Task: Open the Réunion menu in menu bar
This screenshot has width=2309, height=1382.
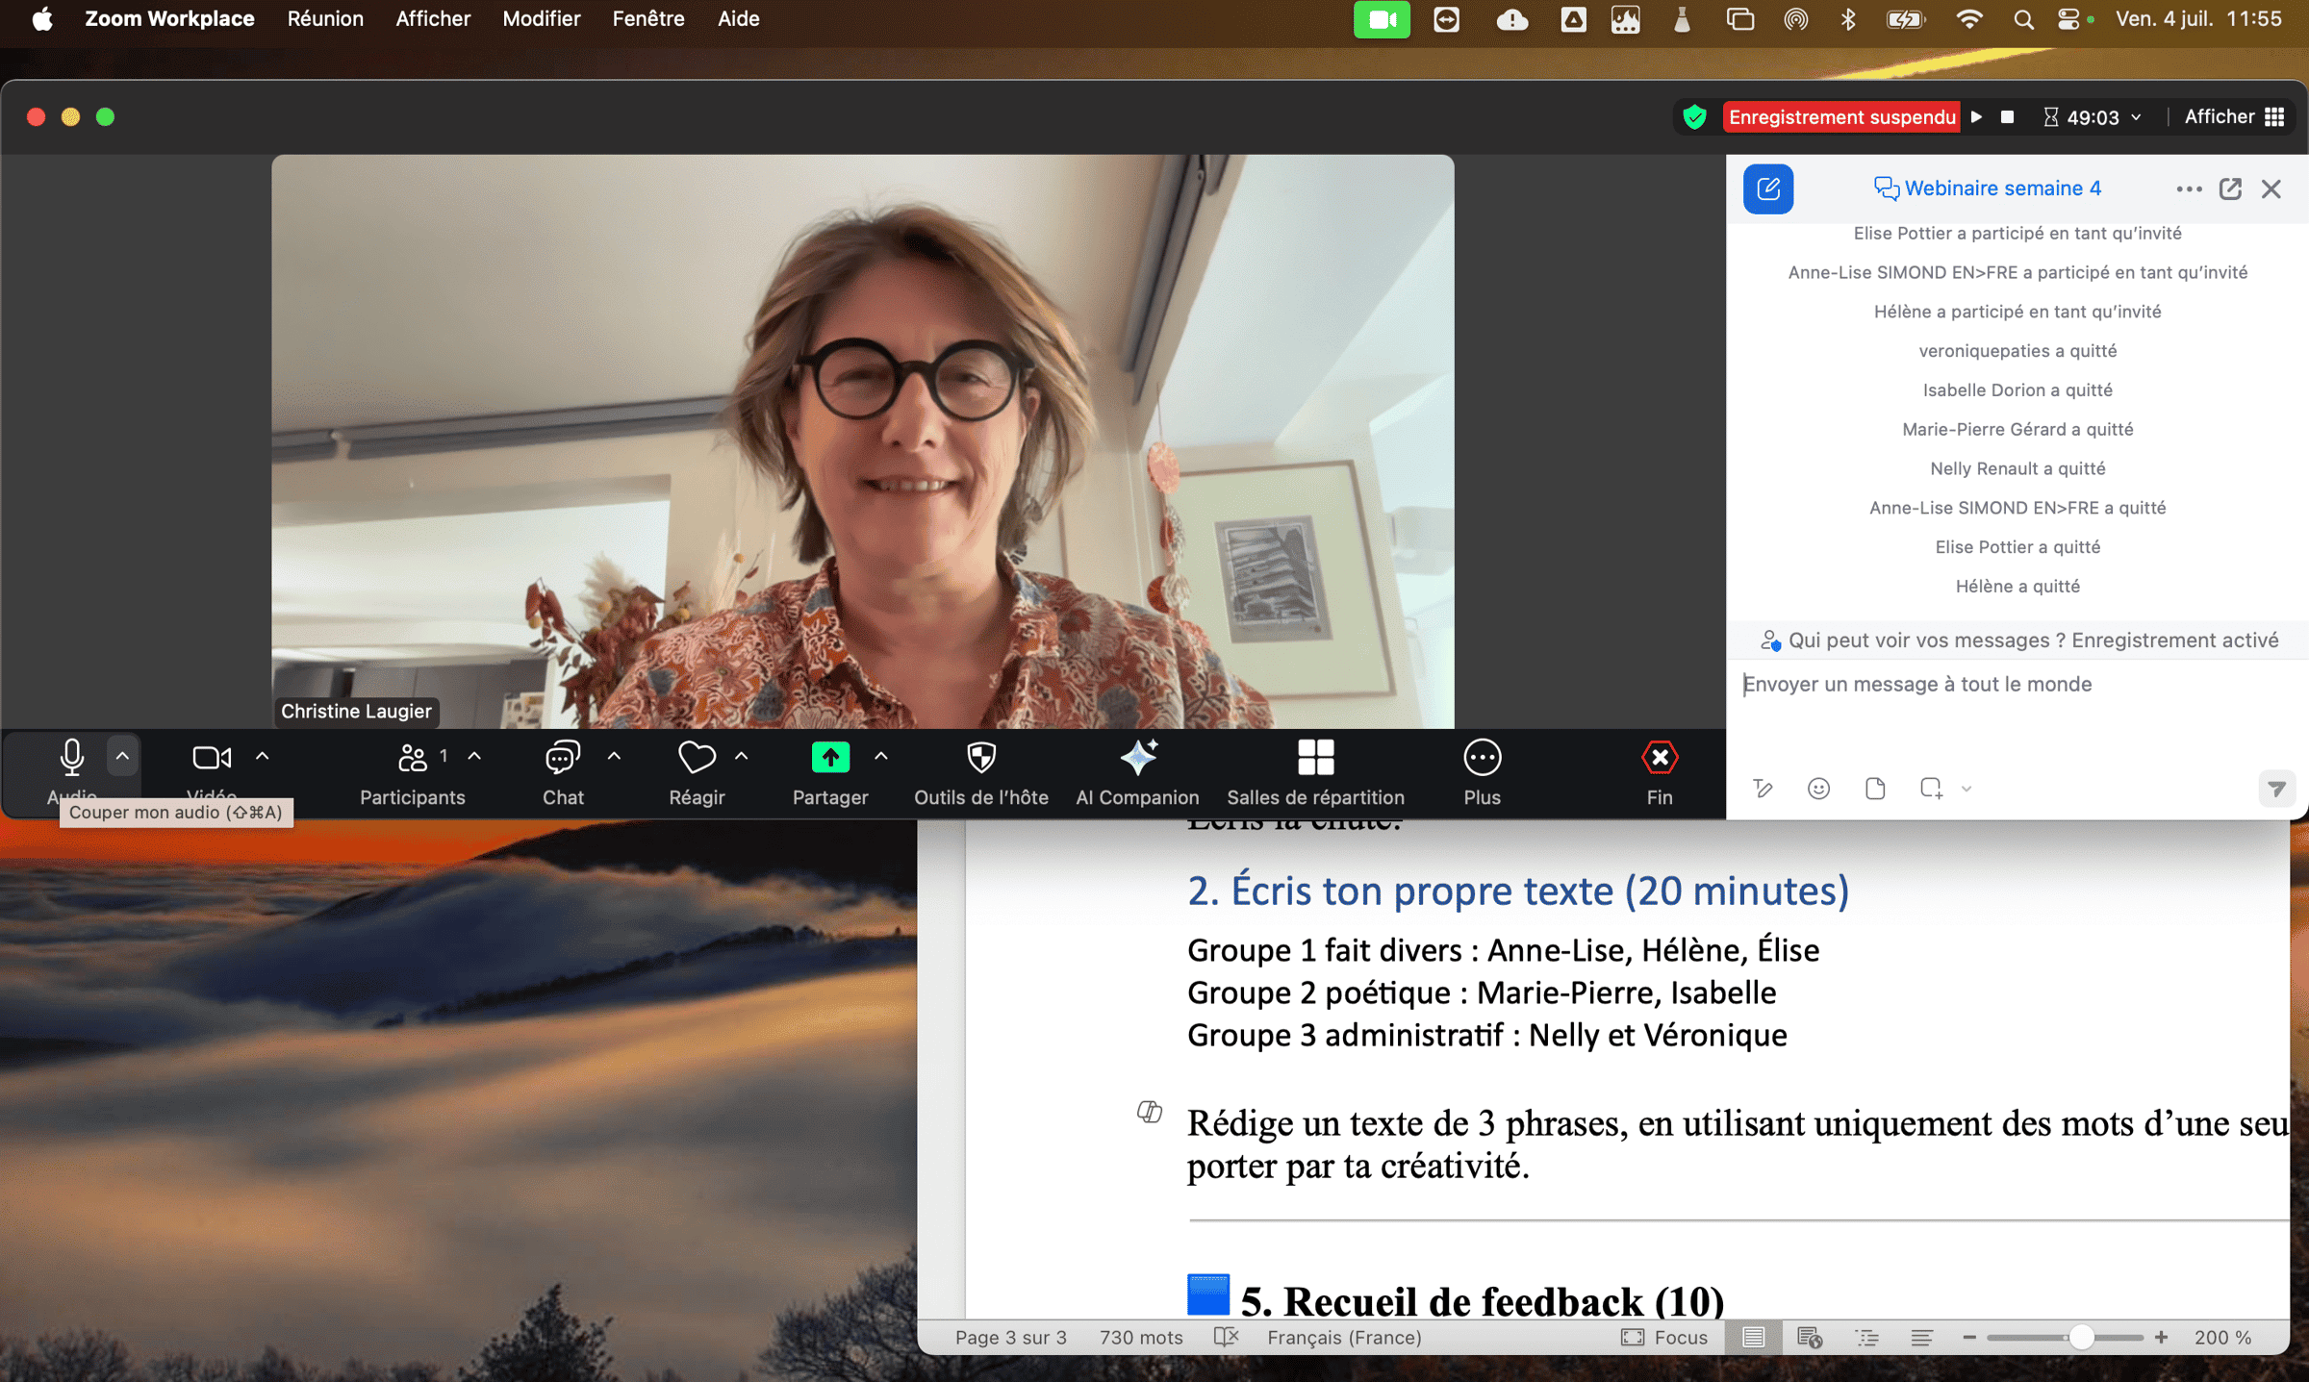Action: tap(325, 18)
